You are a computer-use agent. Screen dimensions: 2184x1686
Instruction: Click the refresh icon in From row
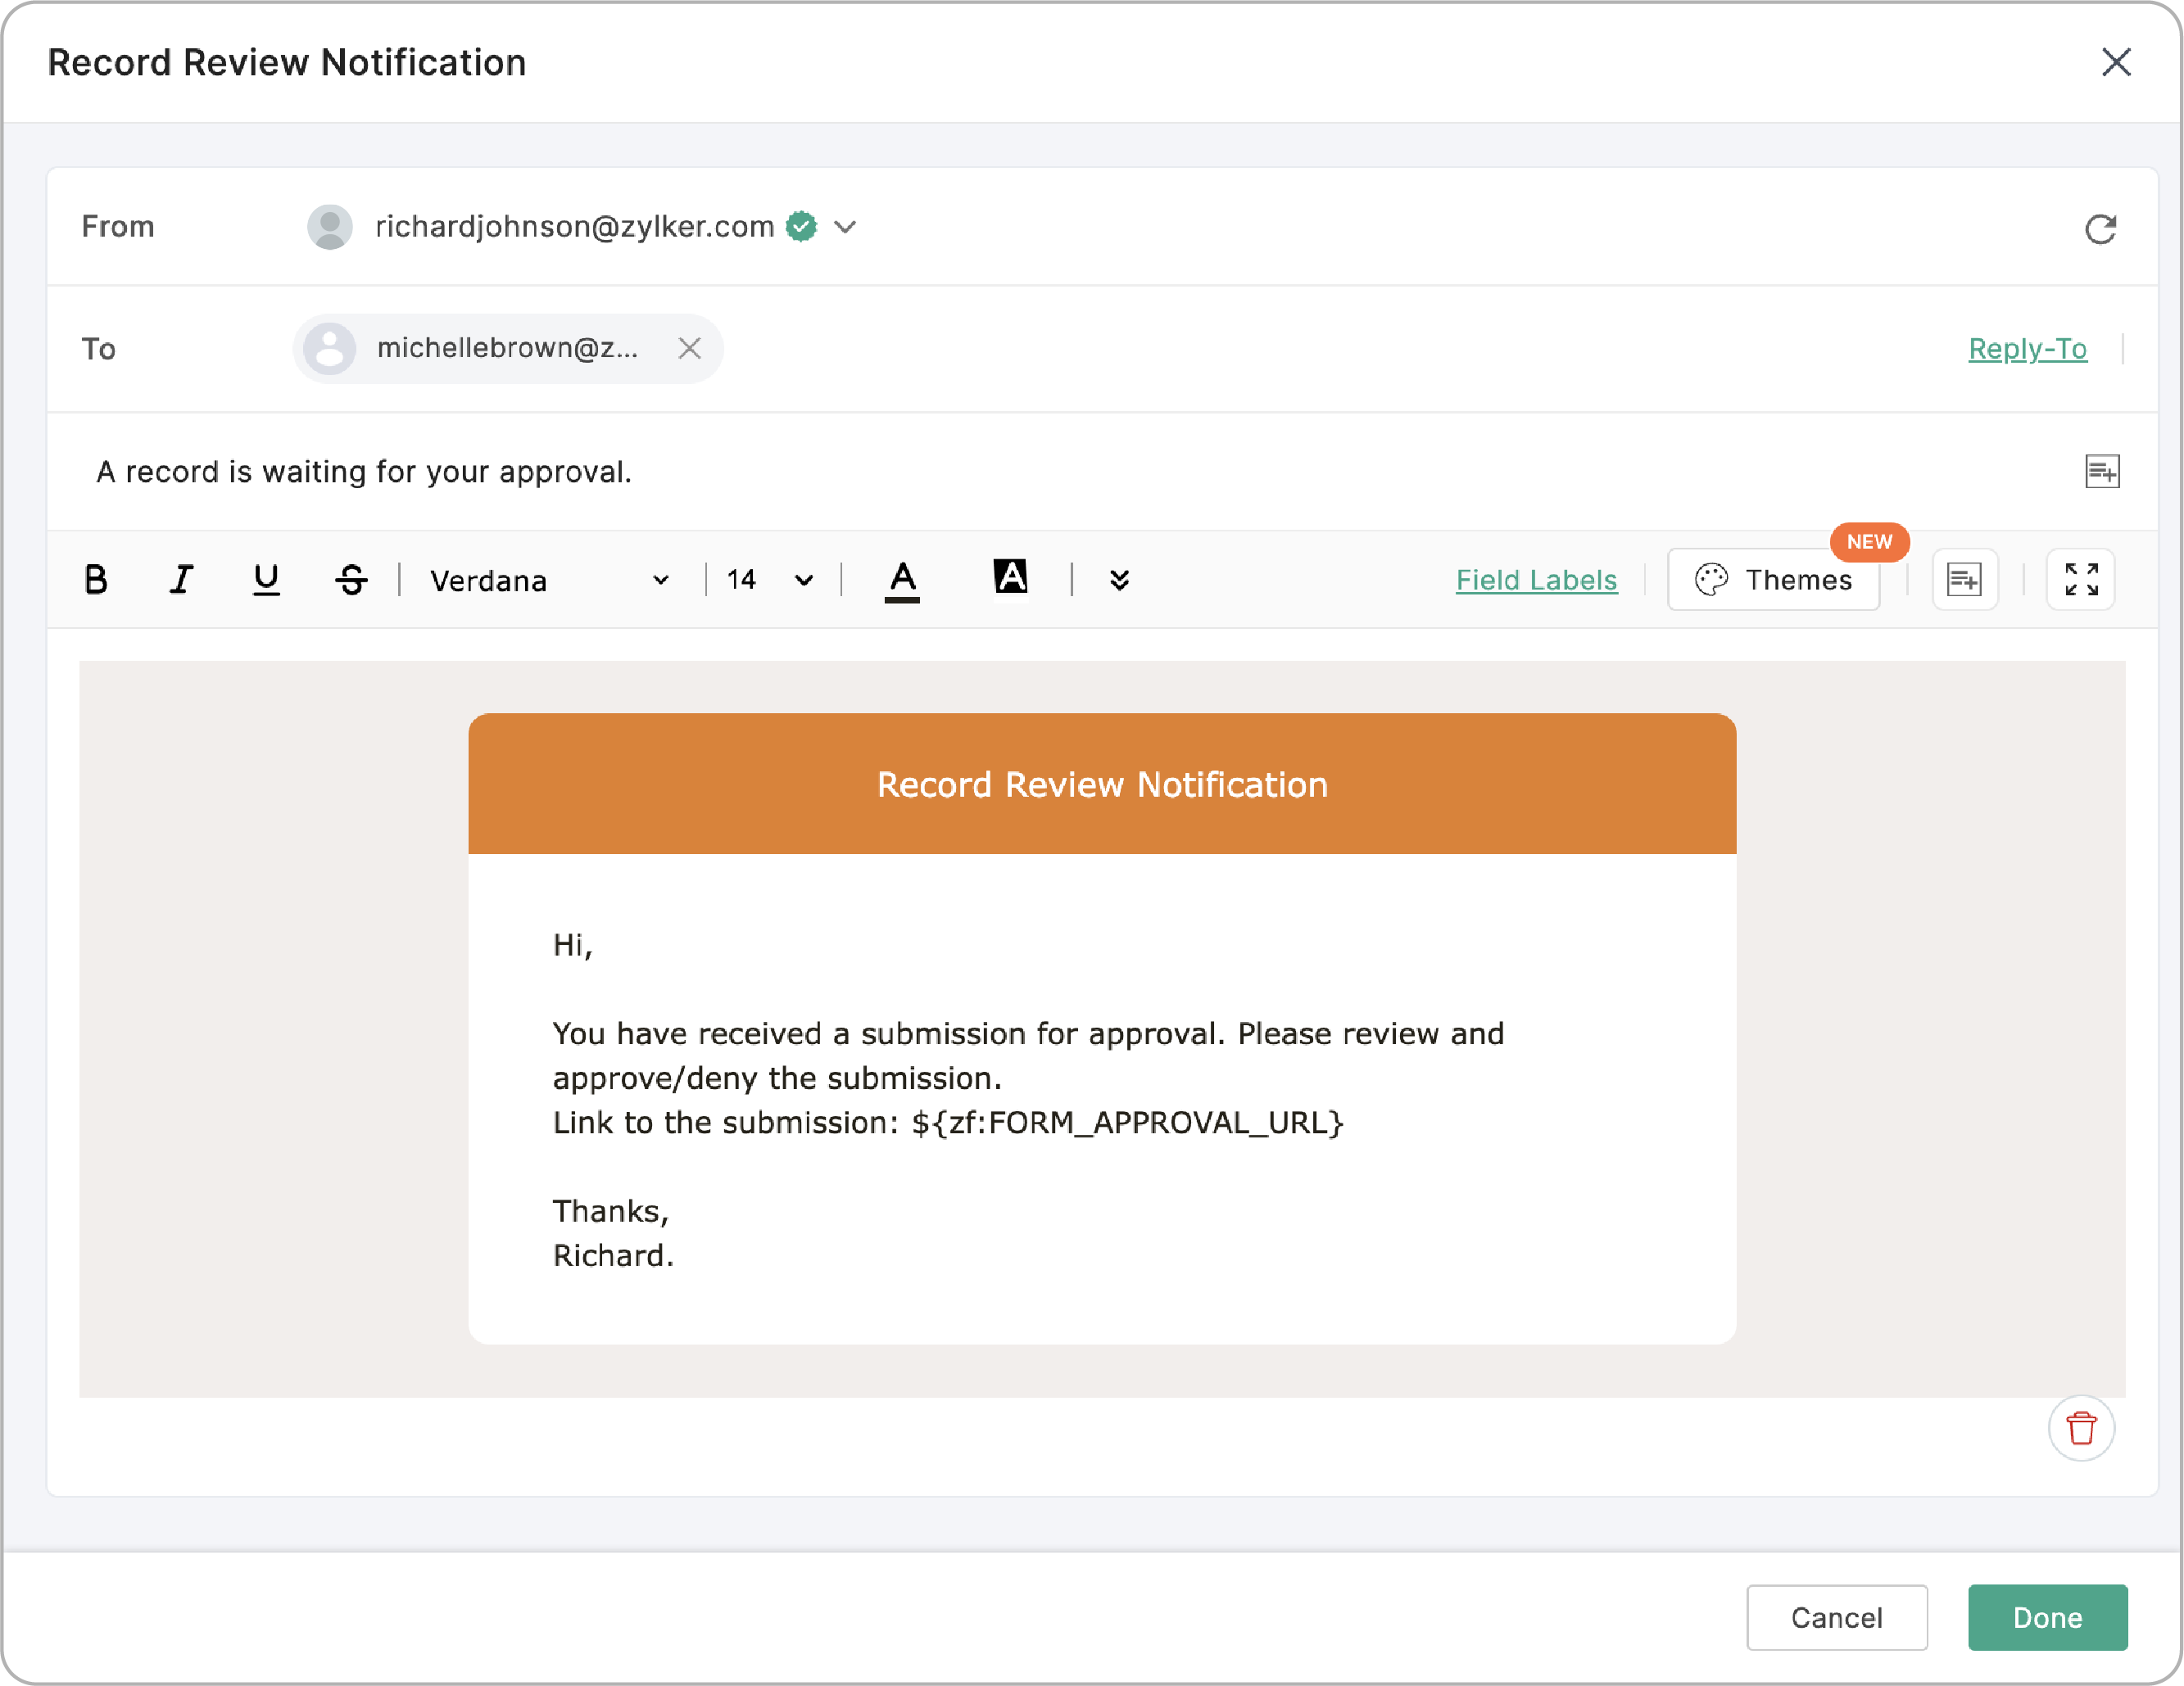pyautogui.click(x=2100, y=228)
